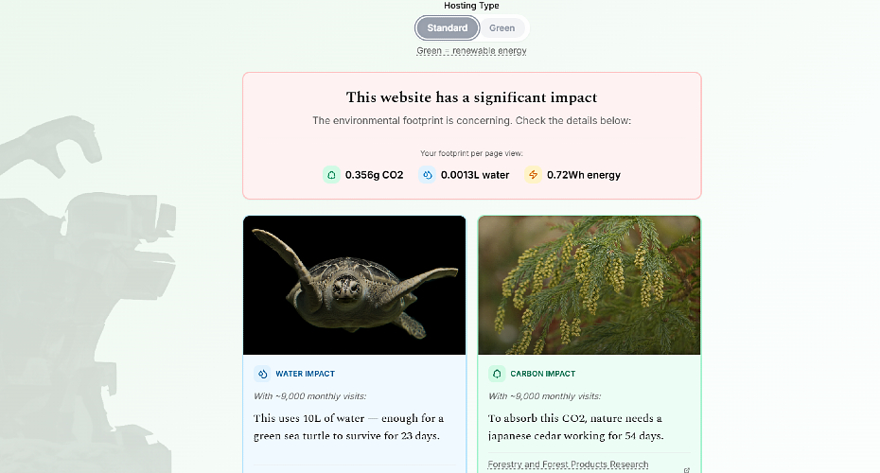Image resolution: width=880 pixels, height=473 pixels.
Task: Select the Standard hosting type
Action: coord(447,28)
